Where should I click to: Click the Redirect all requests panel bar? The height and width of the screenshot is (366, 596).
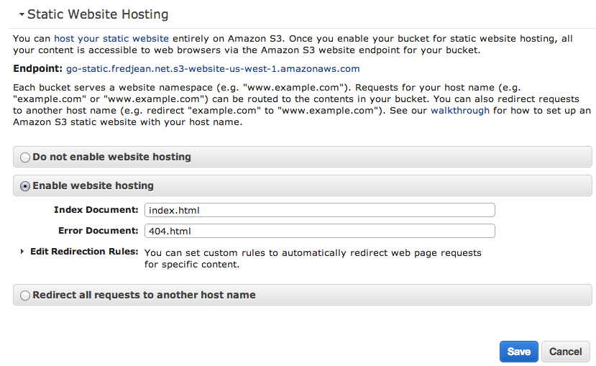(303, 295)
